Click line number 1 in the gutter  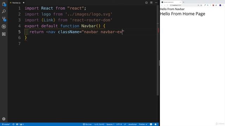(19, 8)
